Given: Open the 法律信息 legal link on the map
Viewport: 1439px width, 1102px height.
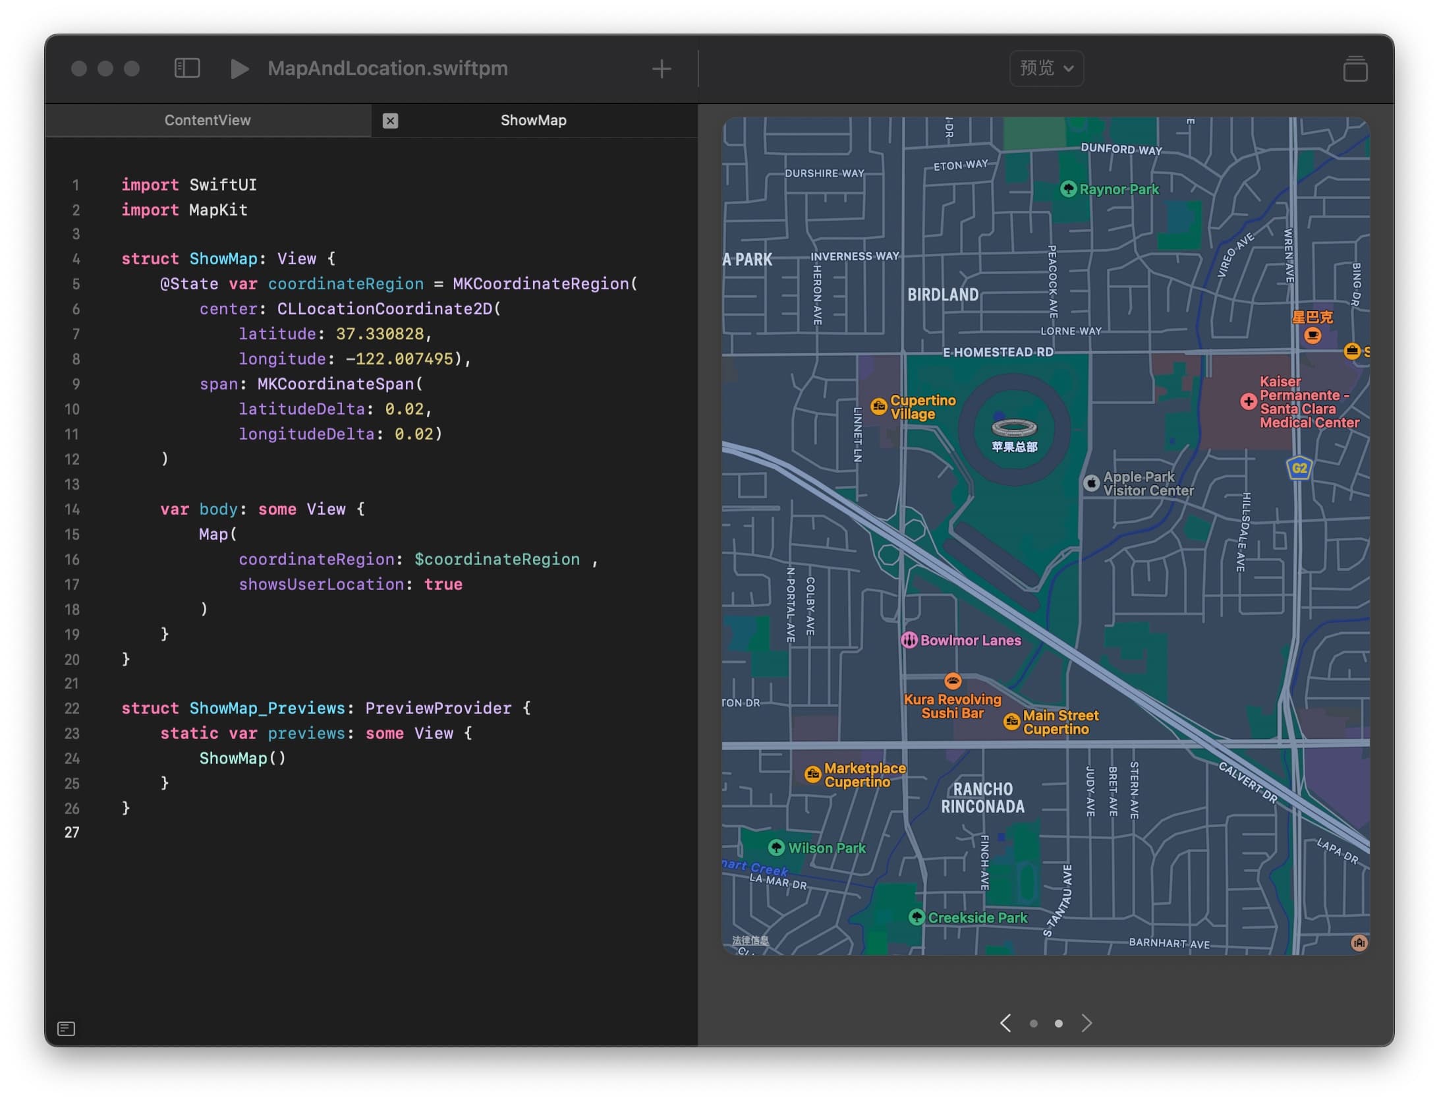Looking at the screenshot, I should pyautogui.click(x=750, y=940).
